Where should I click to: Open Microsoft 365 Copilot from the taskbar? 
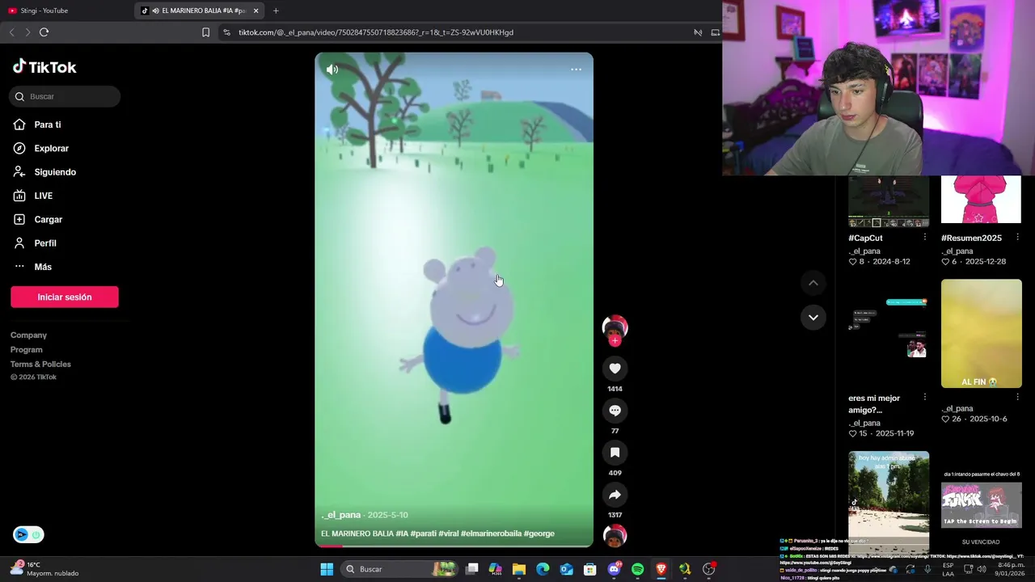pos(495,569)
